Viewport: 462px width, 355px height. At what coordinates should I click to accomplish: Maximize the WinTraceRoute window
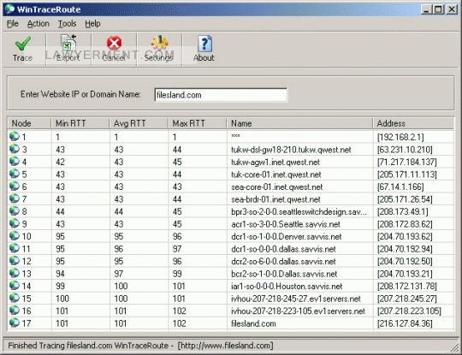tap(438, 9)
